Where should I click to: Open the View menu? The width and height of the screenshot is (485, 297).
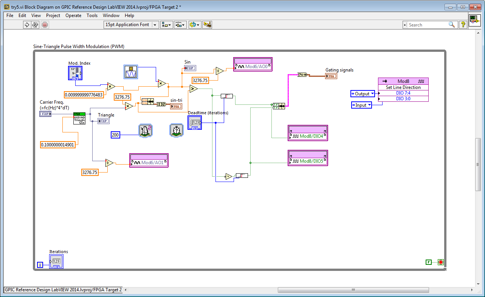[x=36, y=16]
